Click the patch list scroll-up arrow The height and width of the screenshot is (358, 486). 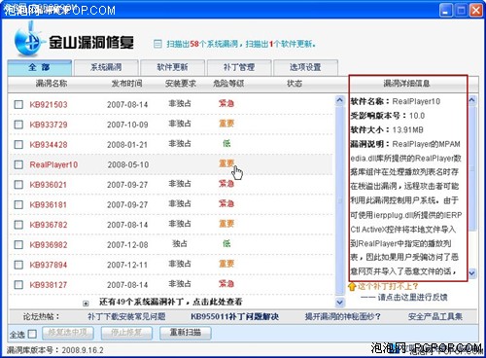click(x=339, y=100)
